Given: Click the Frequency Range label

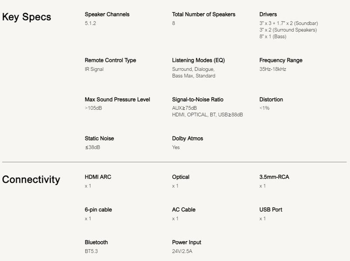Looking at the screenshot, I should tap(280, 60).
